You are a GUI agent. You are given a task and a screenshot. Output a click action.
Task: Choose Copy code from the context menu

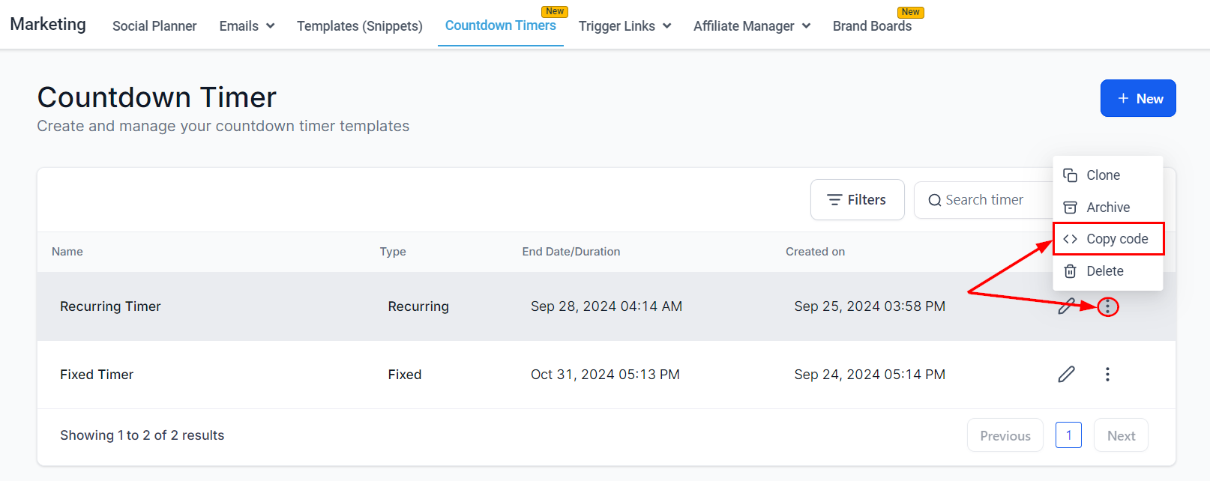[x=1108, y=239]
